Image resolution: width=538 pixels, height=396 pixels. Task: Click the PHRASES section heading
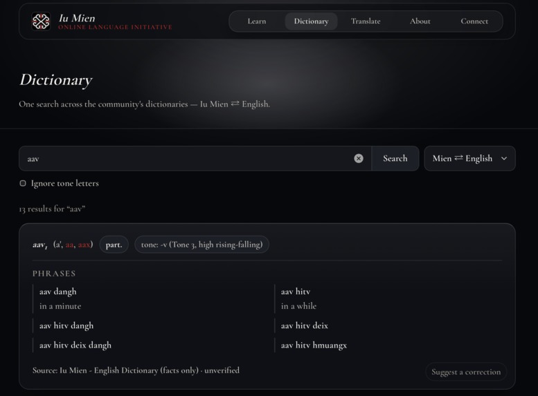coord(54,274)
